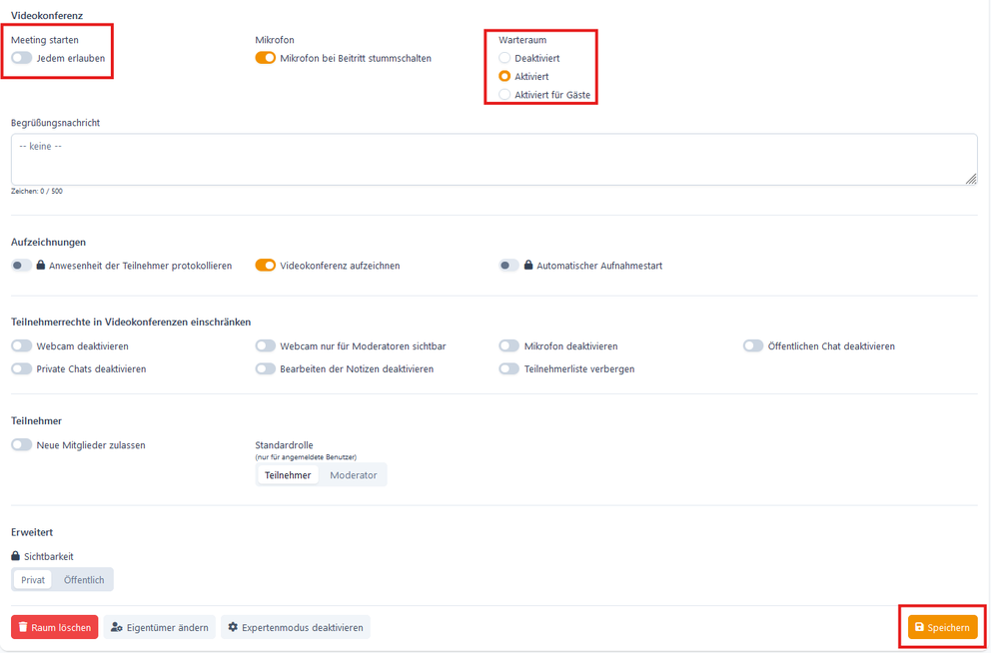Click lock icon beside Automatischer Aufnahmestart
The width and height of the screenshot is (991, 653).
[528, 266]
